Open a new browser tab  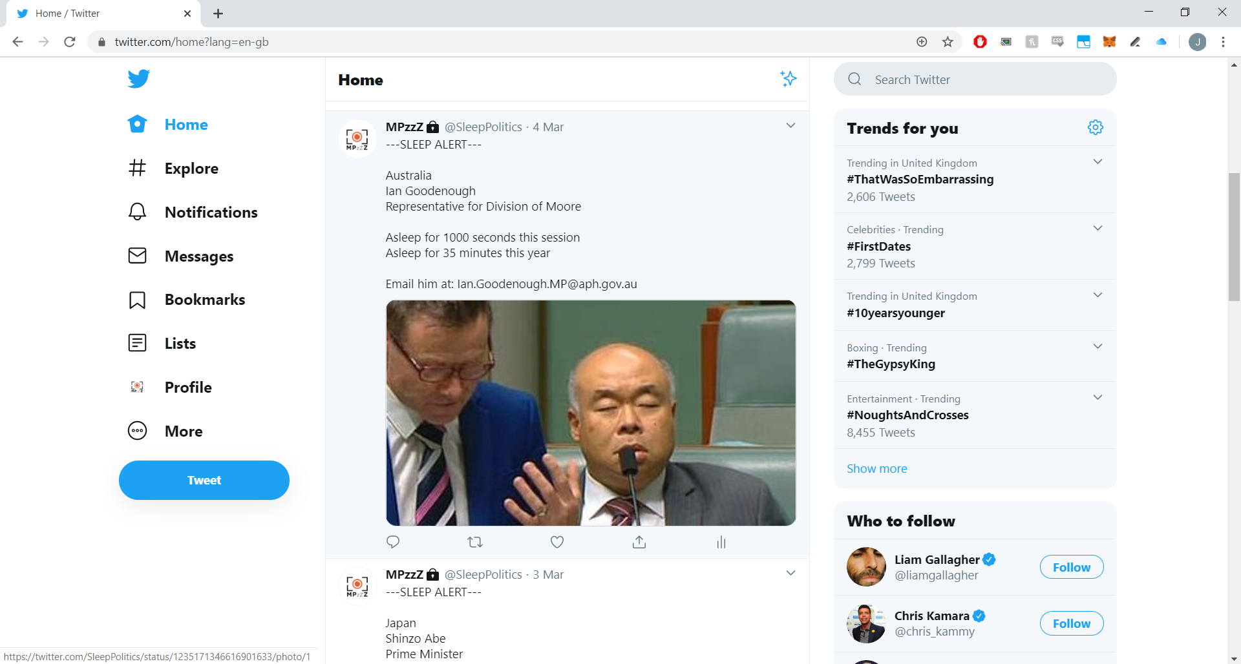click(218, 14)
